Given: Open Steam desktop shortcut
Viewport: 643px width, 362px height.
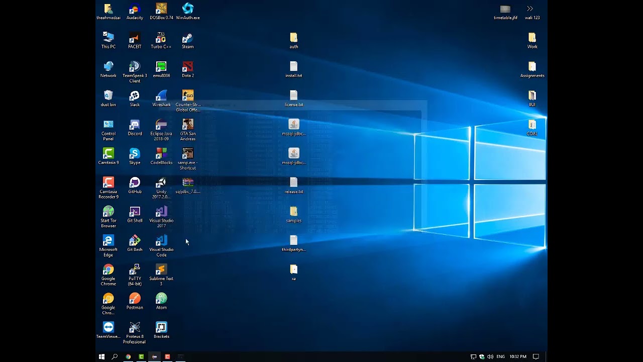Looking at the screenshot, I should tap(188, 41).
